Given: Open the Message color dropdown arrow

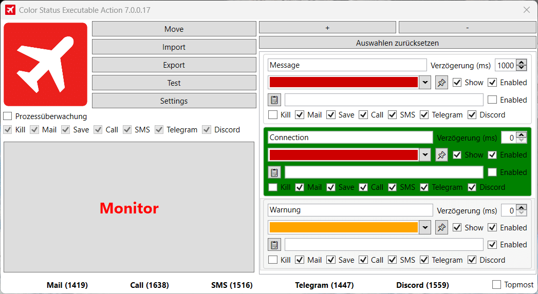Looking at the screenshot, I should (x=425, y=83).
